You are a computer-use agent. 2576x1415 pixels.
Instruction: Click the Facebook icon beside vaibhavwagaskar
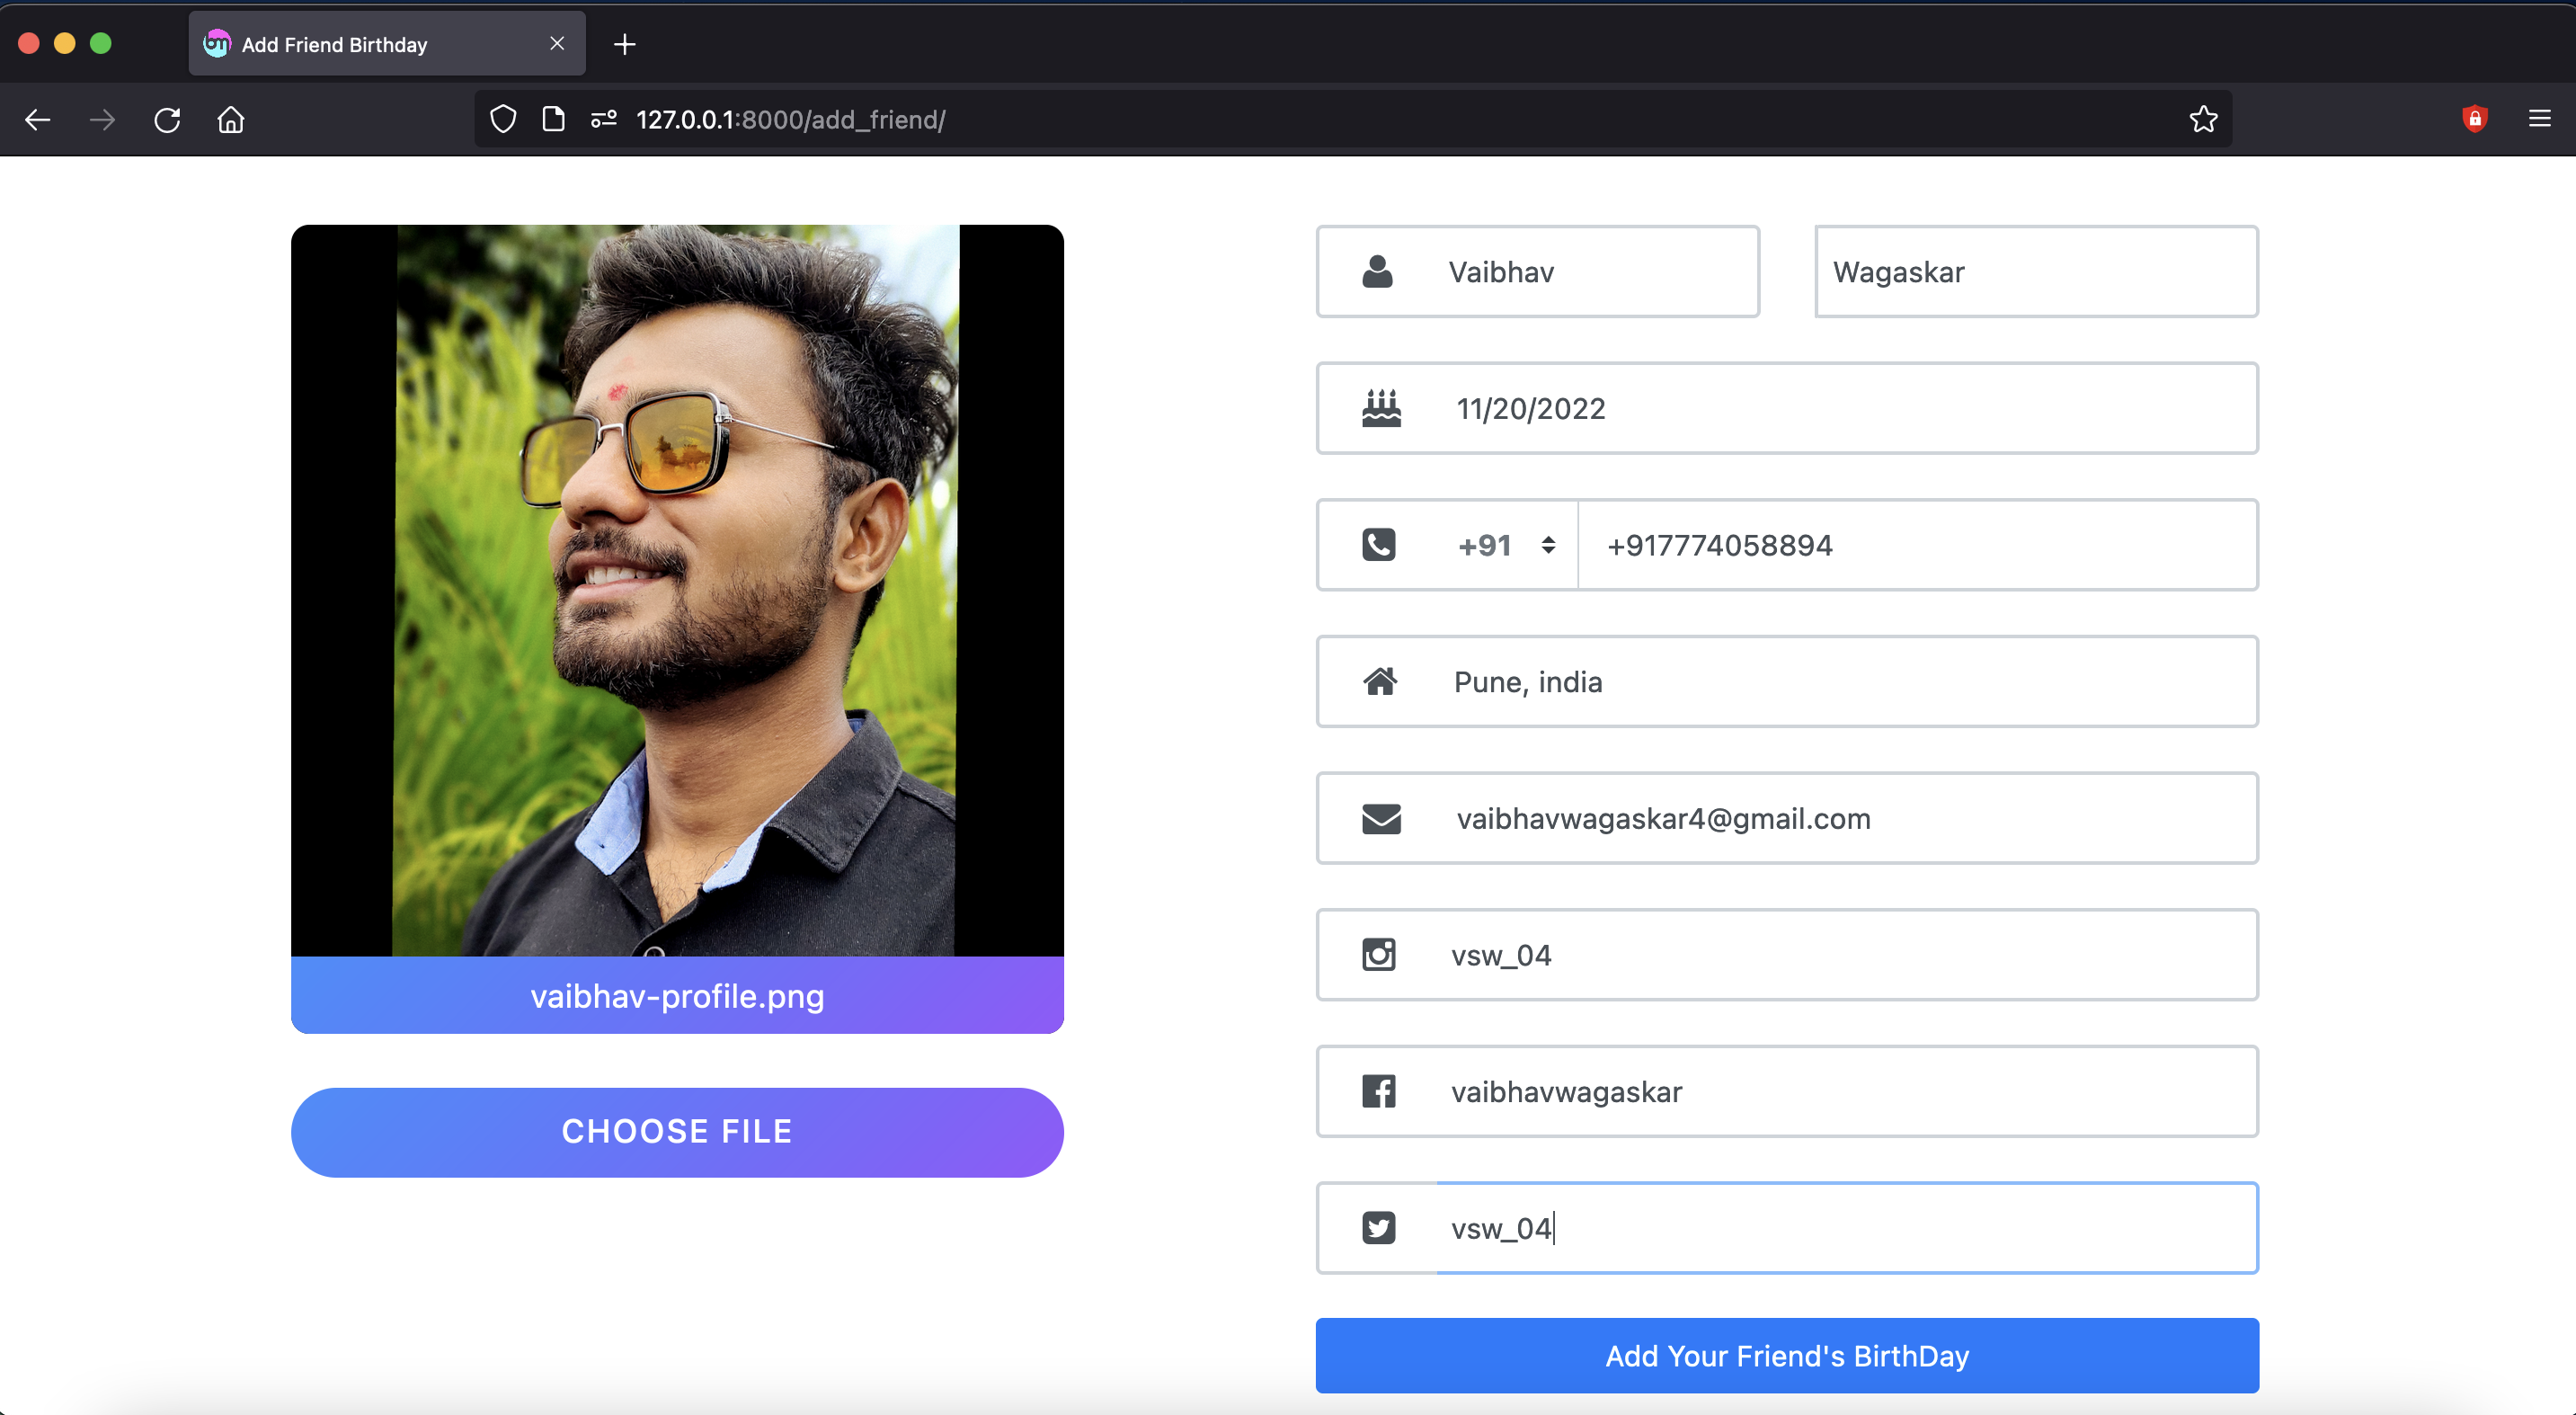(1380, 1091)
